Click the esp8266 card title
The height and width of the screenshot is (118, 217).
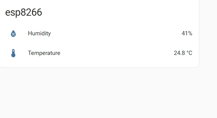pyautogui.click(x=24, y=12)
